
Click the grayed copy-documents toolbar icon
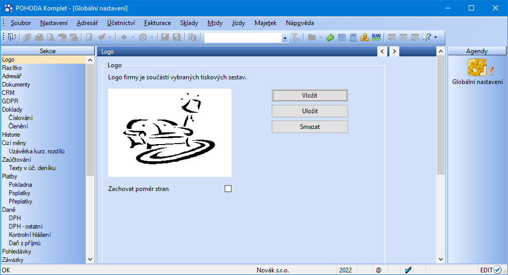click(x=27, y=37)
